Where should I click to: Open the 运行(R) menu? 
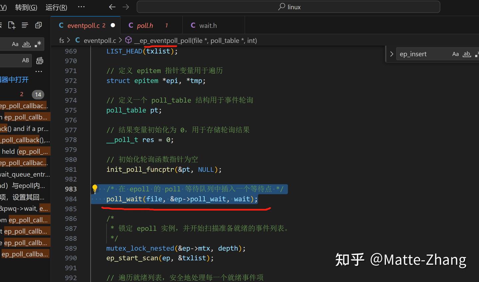click(x=56, y=7)
